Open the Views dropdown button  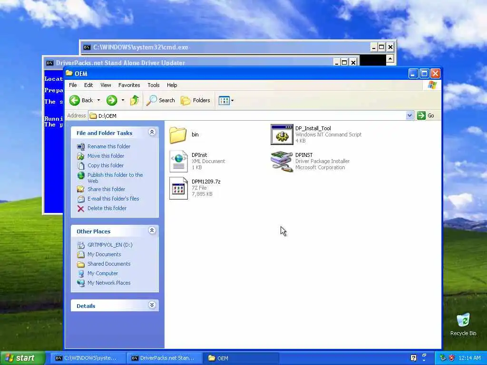pos(226,100)
